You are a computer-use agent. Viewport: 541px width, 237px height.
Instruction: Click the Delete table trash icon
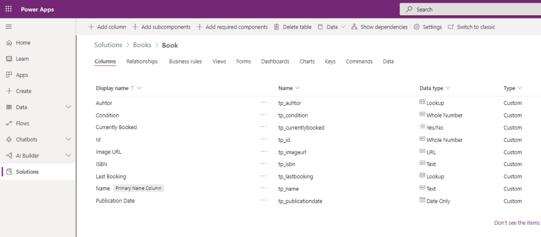pos(276,27)
